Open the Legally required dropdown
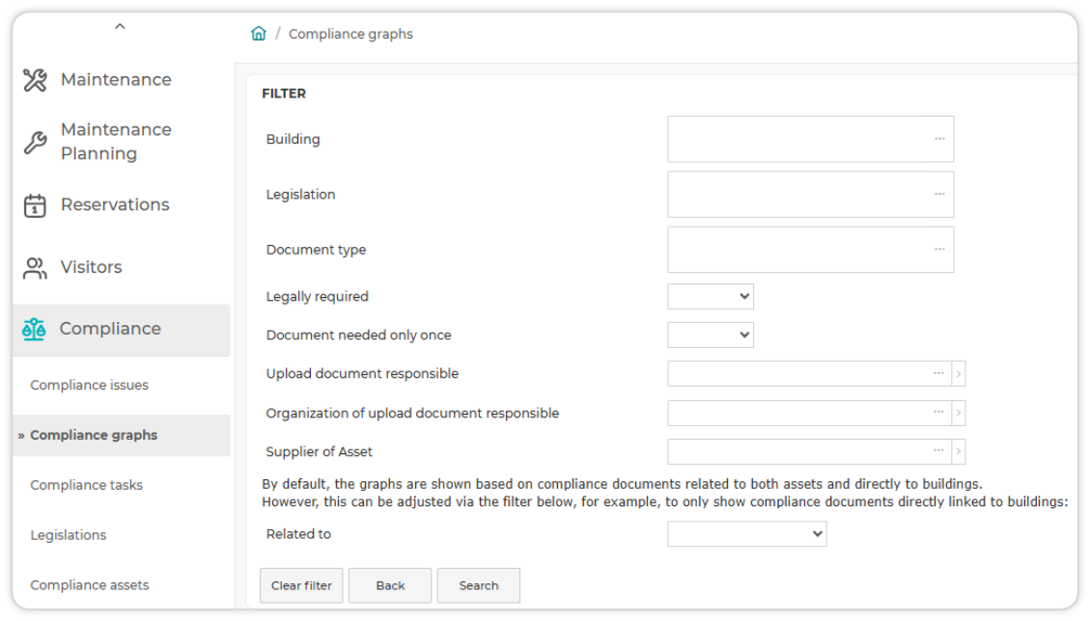Image resolution: width=1090 pixels, height=621 pixels. coord(711,297)
